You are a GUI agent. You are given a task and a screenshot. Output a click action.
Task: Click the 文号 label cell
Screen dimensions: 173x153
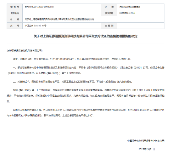[14, 26]
